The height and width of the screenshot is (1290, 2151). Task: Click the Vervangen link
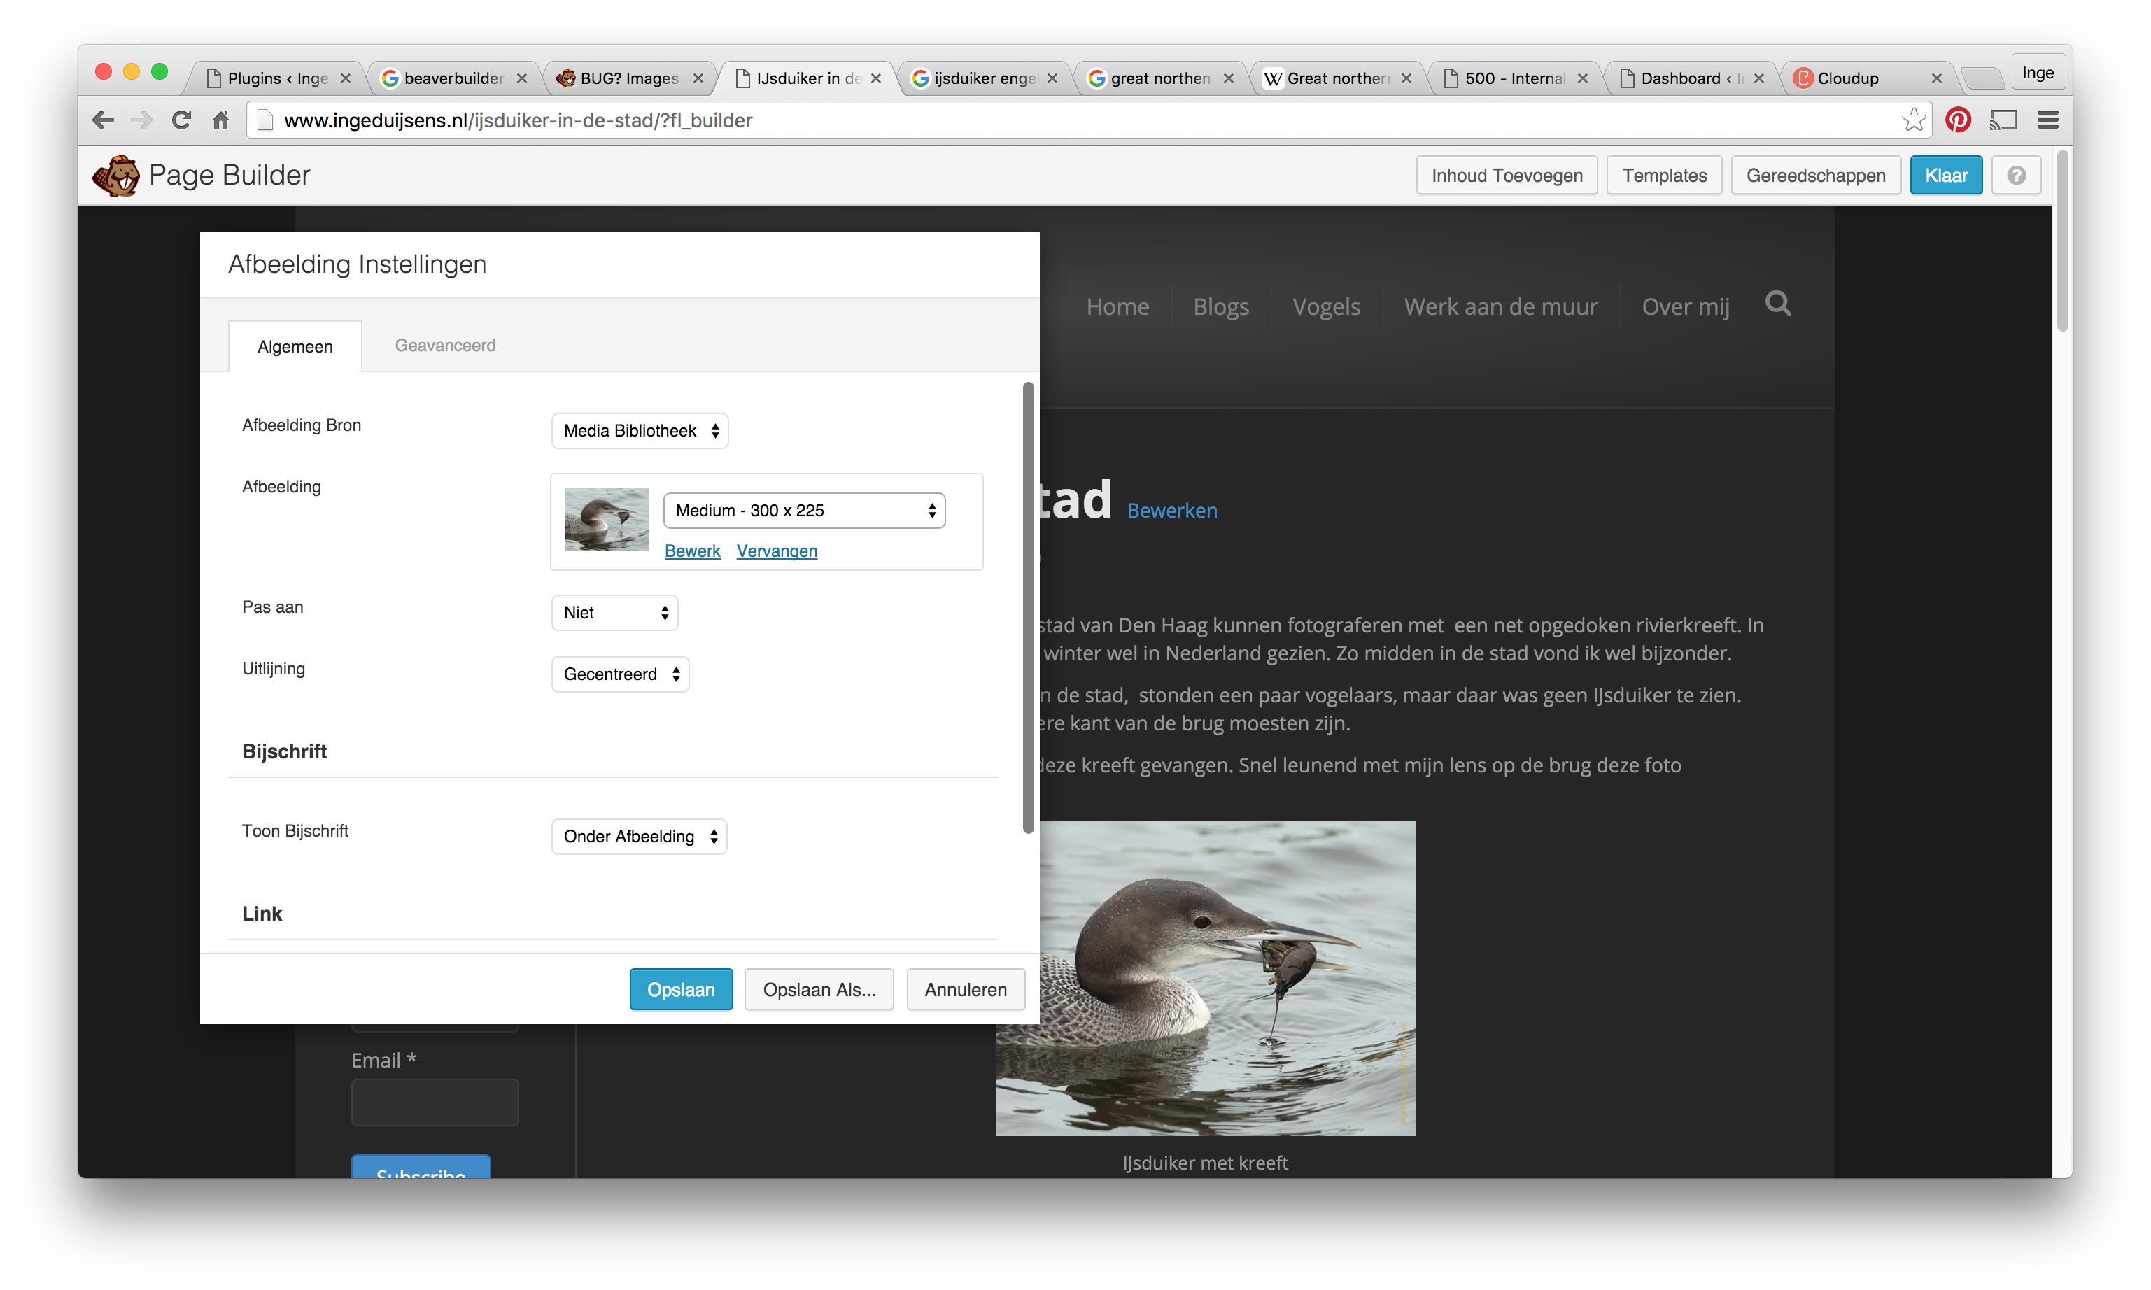click(x=777, y=551)
